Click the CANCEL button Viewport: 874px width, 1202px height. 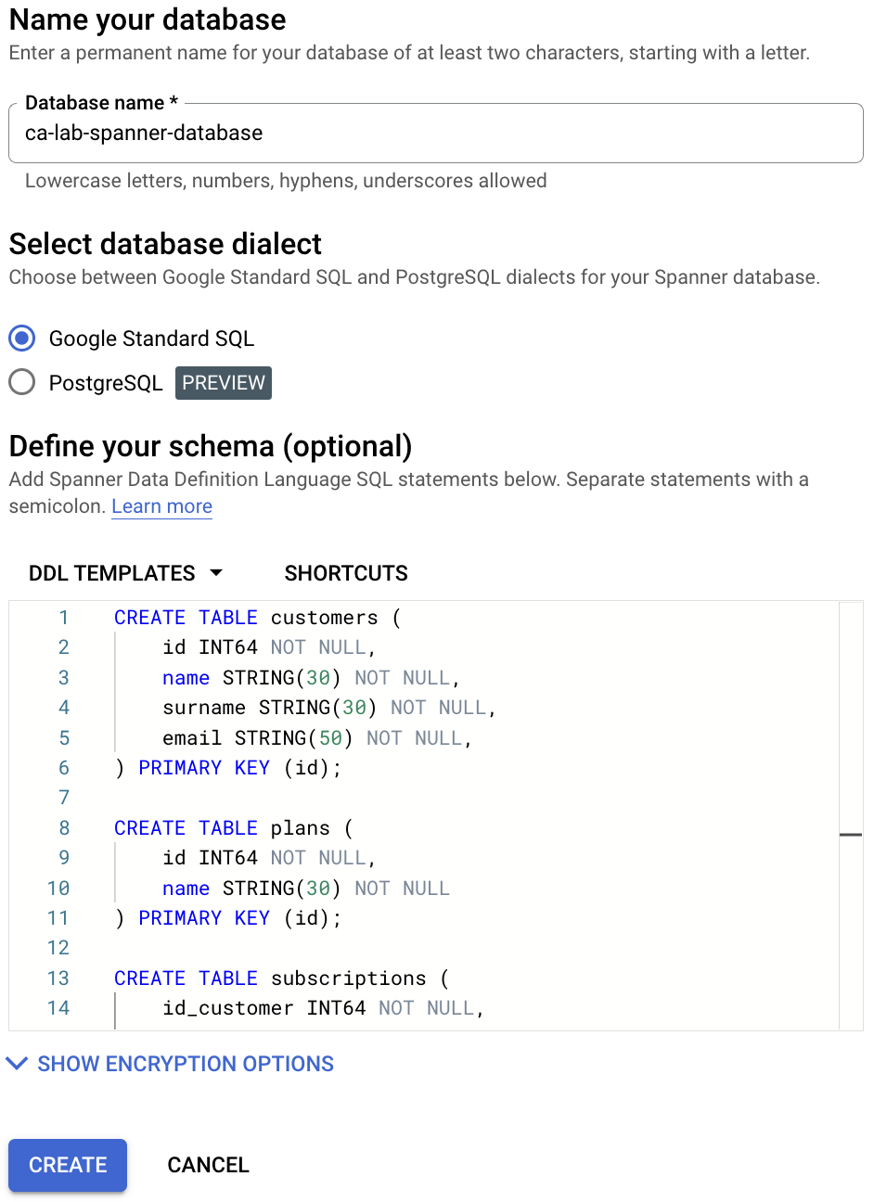pyautogui.click(x=208, y=1165)
